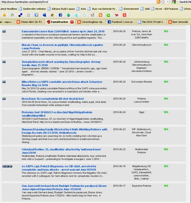Bookmark this page with the star icon
This screenshot has height=203, width=191.
[163, 2]
